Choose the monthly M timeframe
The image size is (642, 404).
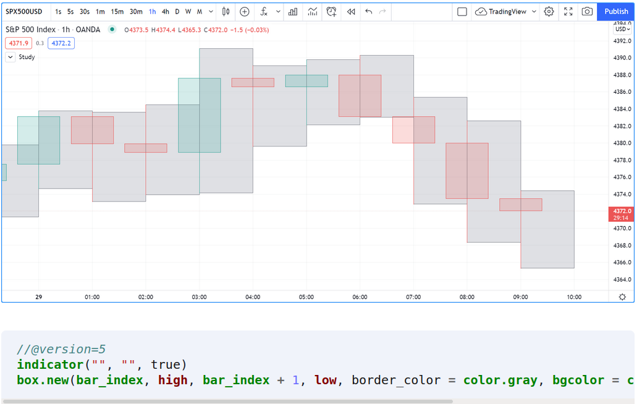200,12
